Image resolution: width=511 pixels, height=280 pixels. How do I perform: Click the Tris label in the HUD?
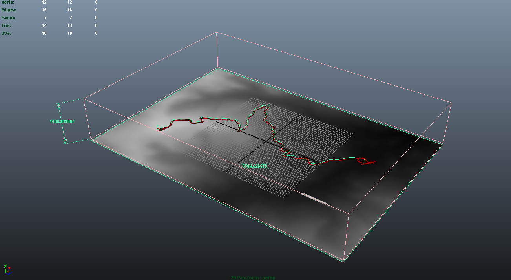[6, 25]
